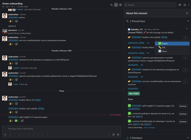
Task: Insert ordered list in composer
Action: point(33,134)
